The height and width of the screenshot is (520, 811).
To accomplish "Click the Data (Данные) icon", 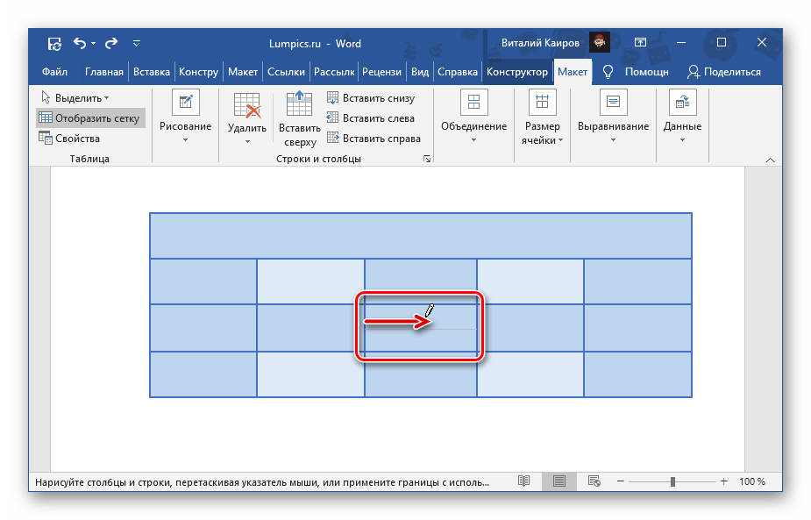I will [x=682, y=103].
